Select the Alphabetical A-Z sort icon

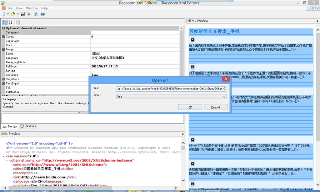coord(11,22)
